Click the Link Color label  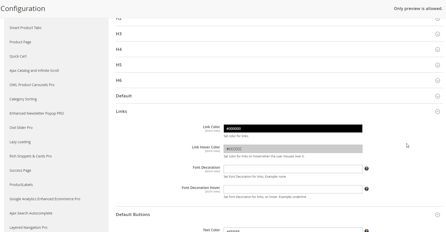tap(211, 127)
